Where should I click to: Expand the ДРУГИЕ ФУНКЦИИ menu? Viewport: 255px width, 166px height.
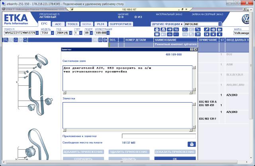167,24
